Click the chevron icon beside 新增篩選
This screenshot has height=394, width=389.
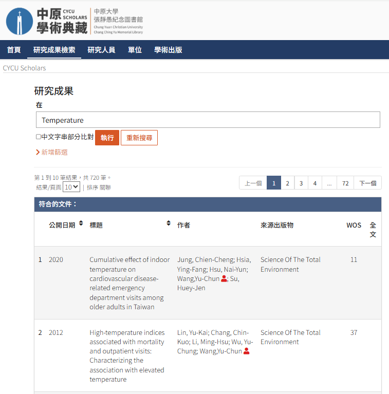tap(38, 152)
